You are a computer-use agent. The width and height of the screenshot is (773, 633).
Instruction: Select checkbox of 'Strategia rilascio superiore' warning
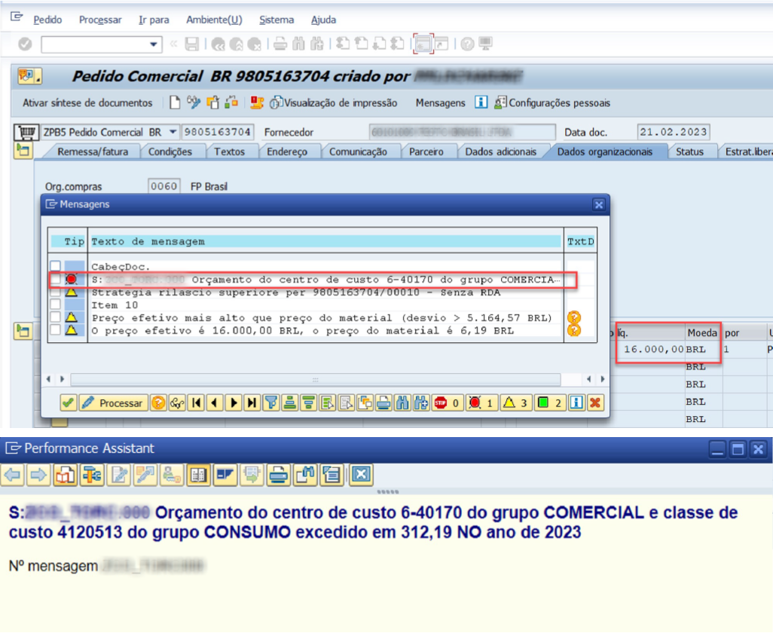pyautogui.click(x=55, y=292)
